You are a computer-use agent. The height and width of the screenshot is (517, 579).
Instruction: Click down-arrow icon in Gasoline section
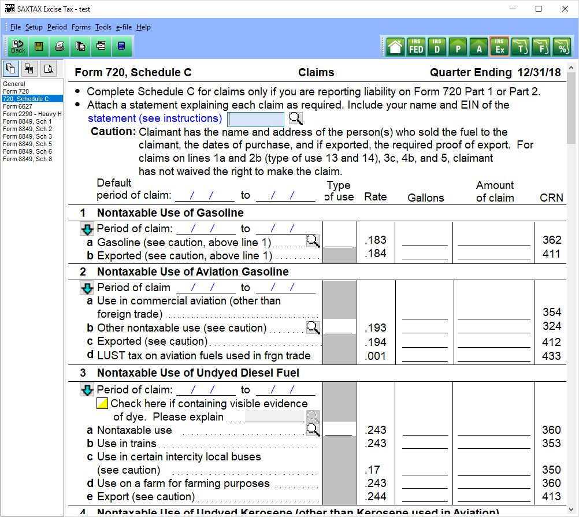click(87, 229)
